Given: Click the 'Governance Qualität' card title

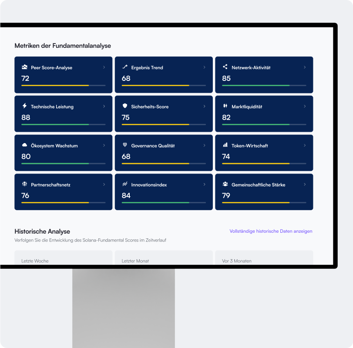Looking at the screenshot, I should point(153,146).
